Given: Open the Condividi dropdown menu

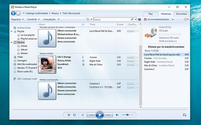Looking at the screenshot, I should pos(33,19).
